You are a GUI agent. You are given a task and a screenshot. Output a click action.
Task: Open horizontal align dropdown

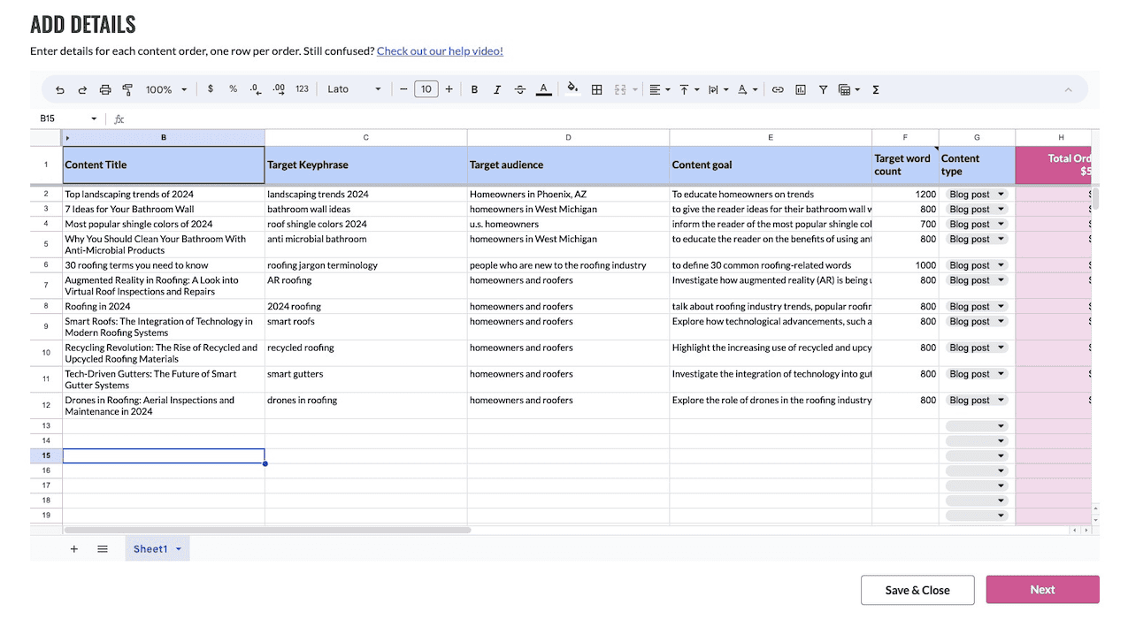click(x=660, y=89)
